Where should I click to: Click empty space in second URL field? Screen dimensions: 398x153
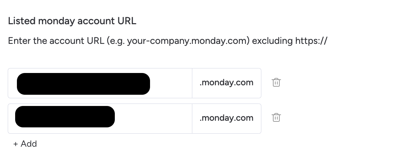tap(153, 119)
